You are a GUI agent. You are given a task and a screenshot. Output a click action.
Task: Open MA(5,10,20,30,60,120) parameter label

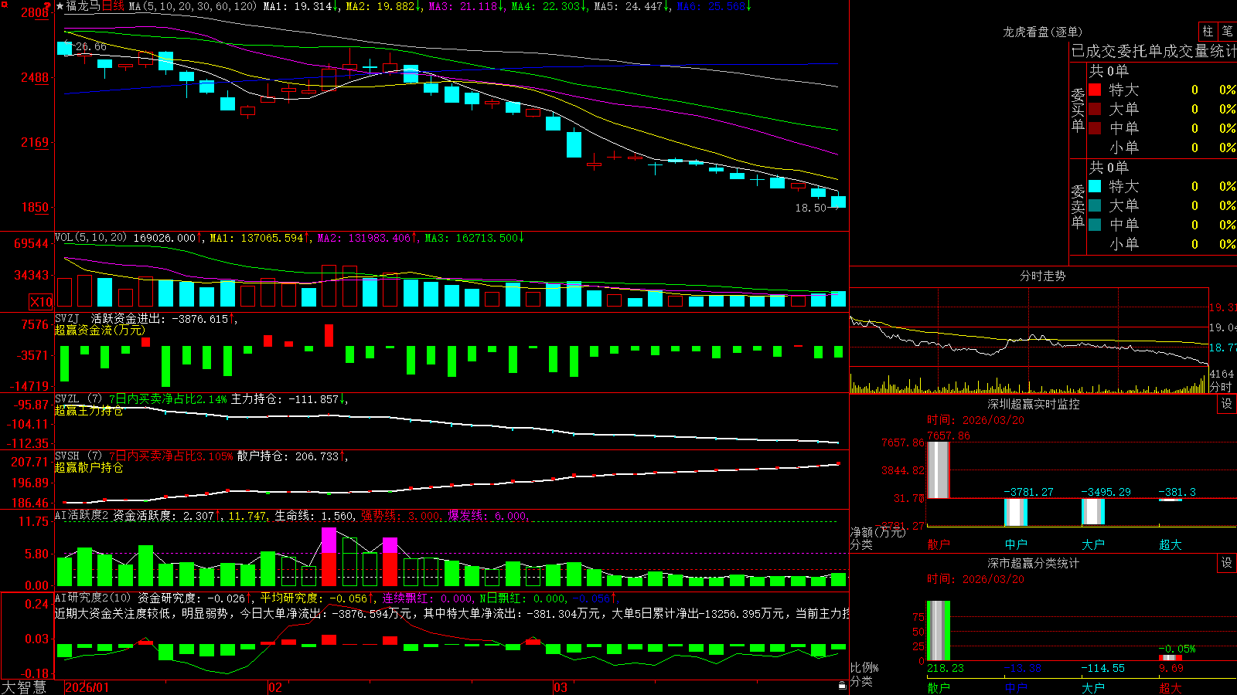pos(193,6)
